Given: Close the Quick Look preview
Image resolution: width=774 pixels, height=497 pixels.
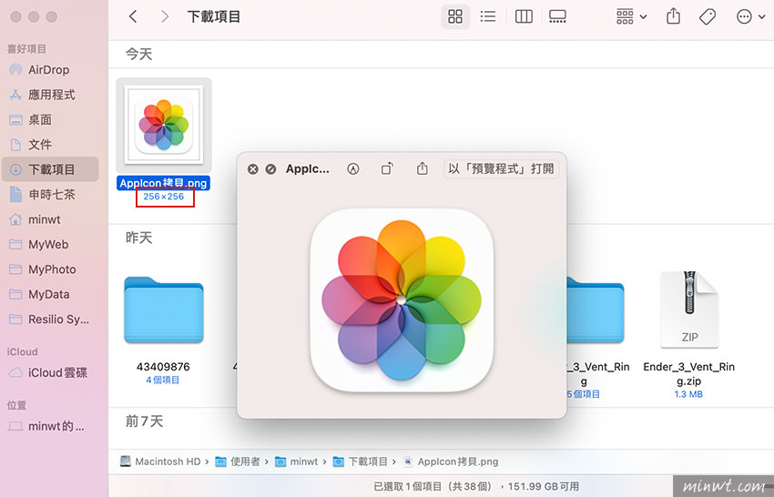Looking at the screenshot, I should tap(253, 169).
